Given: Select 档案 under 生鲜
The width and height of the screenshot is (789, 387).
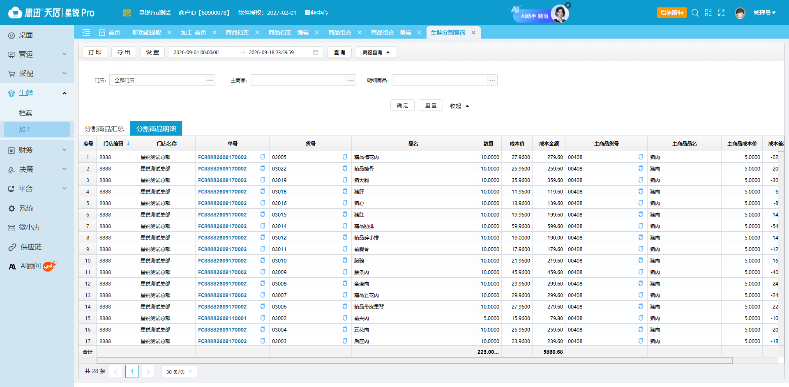Looking at the screenshot, I should click(x=25, y=113).
